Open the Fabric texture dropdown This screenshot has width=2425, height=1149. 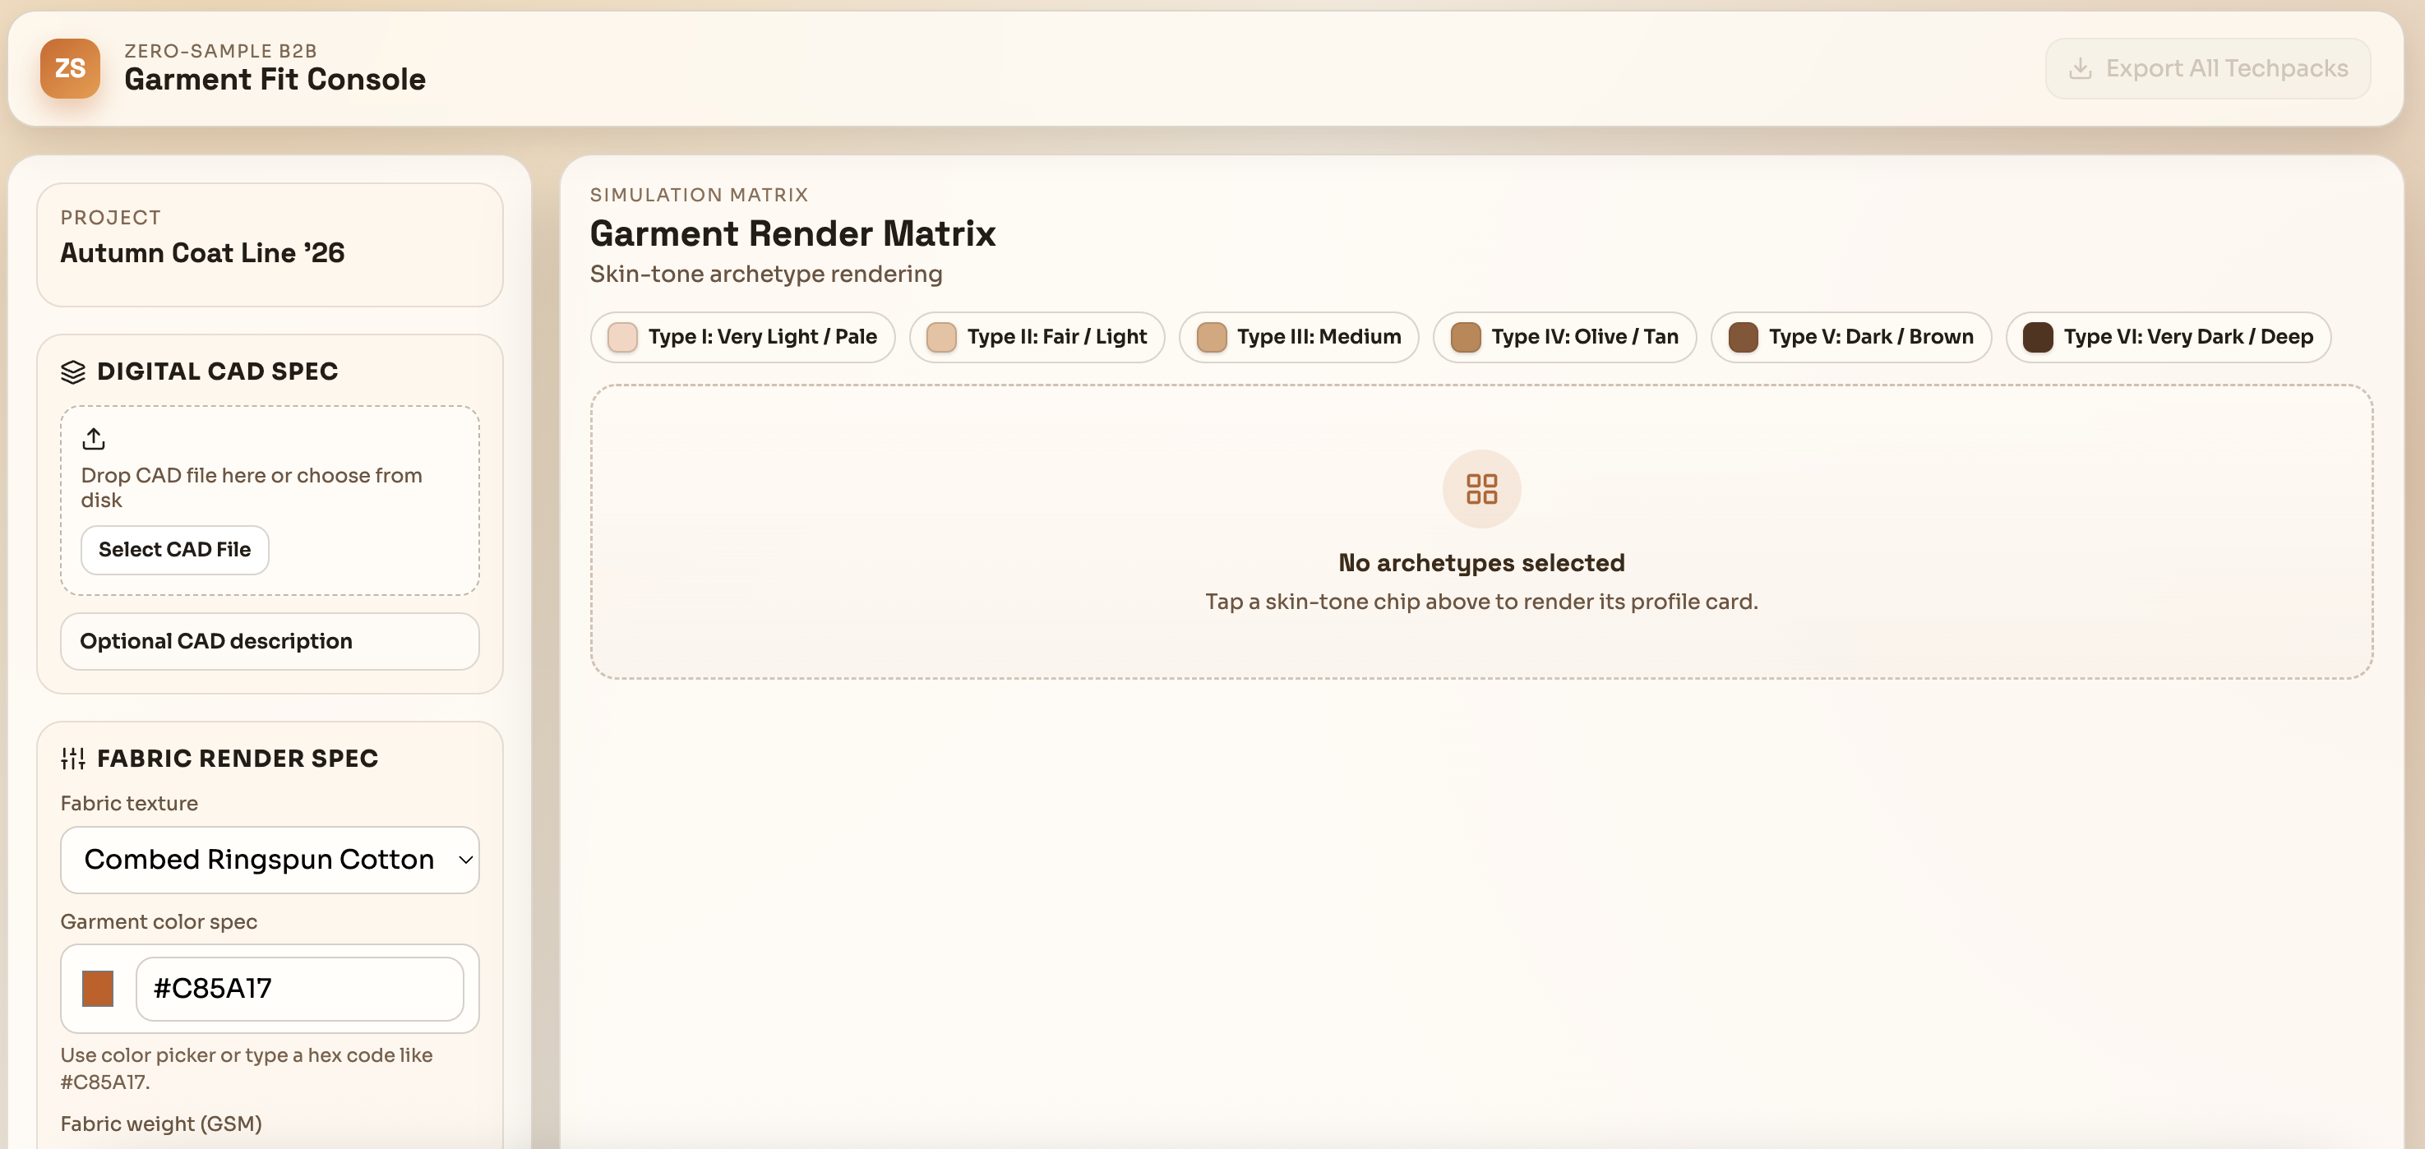coord(270,859)
